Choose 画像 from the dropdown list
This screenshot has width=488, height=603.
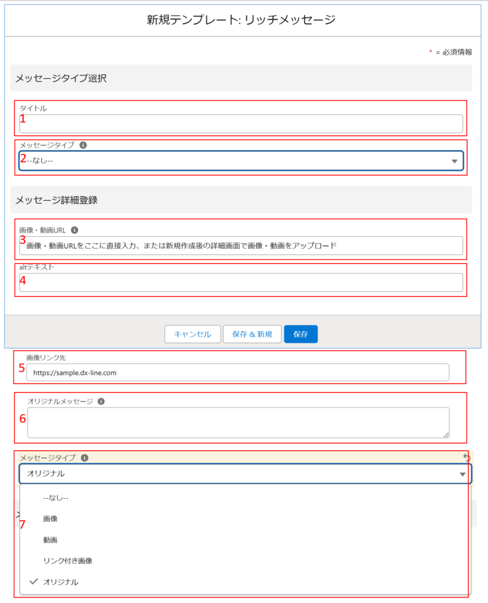(51, 519)
